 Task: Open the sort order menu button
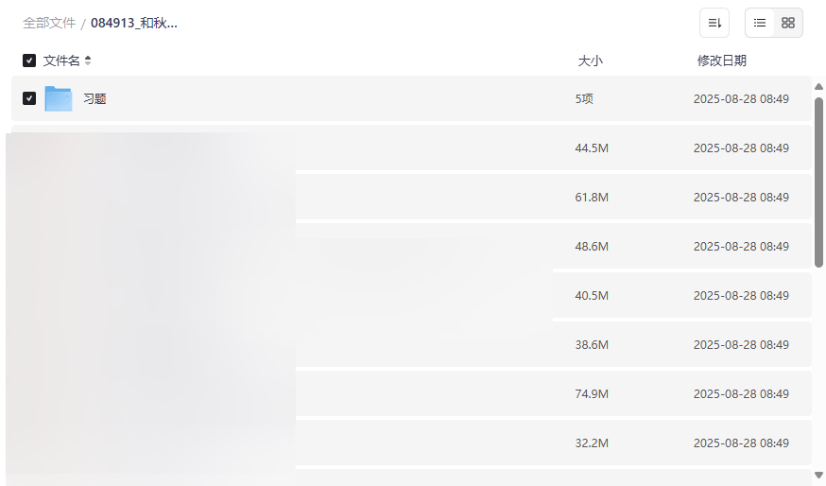coord(714,23)
